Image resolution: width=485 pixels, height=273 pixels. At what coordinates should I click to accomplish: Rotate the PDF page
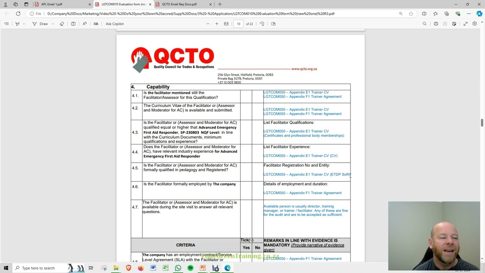coord(262,24)
